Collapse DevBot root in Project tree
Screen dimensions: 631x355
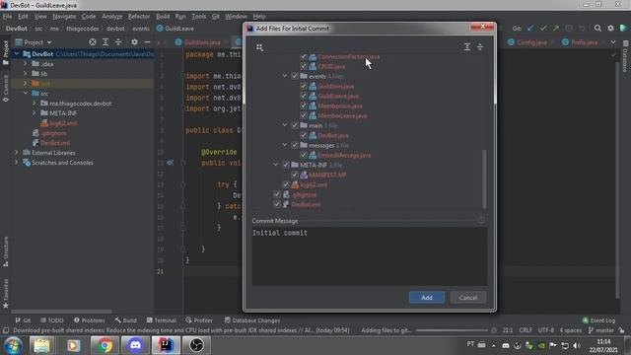[17, 54]
